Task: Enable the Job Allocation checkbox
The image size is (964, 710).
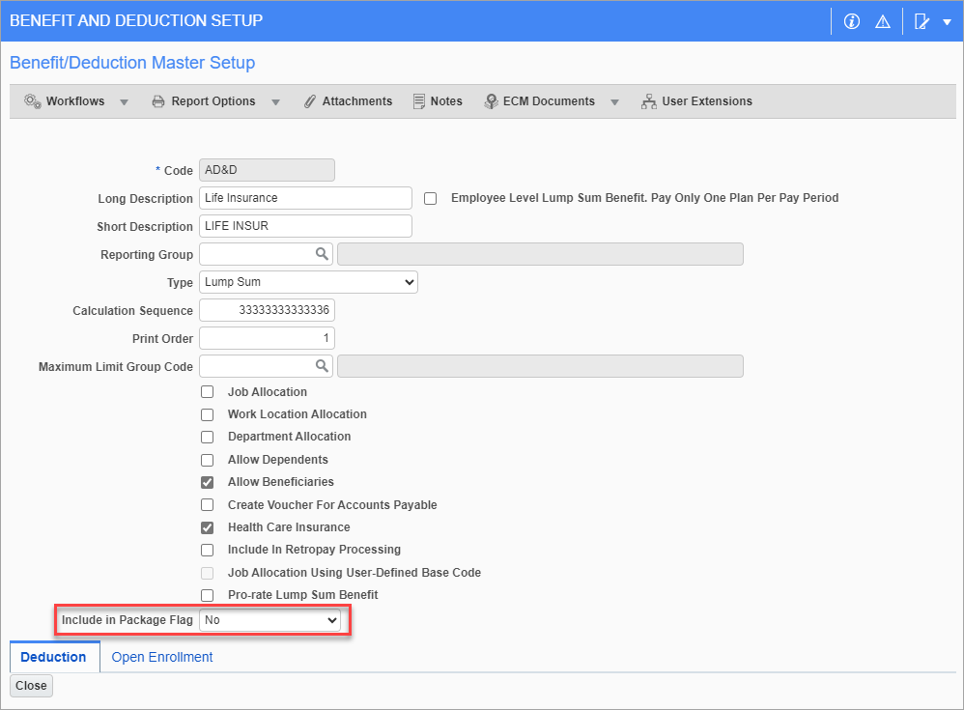Action: coord(207,392)
